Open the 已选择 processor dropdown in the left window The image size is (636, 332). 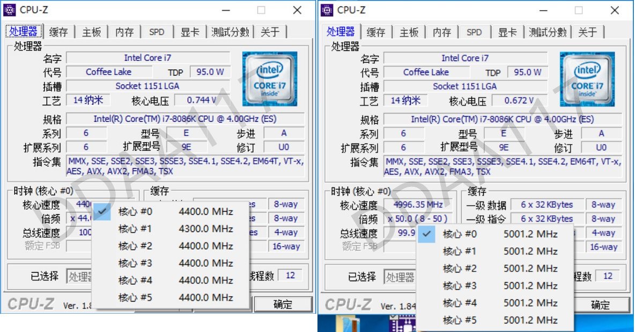click(79, 276)
